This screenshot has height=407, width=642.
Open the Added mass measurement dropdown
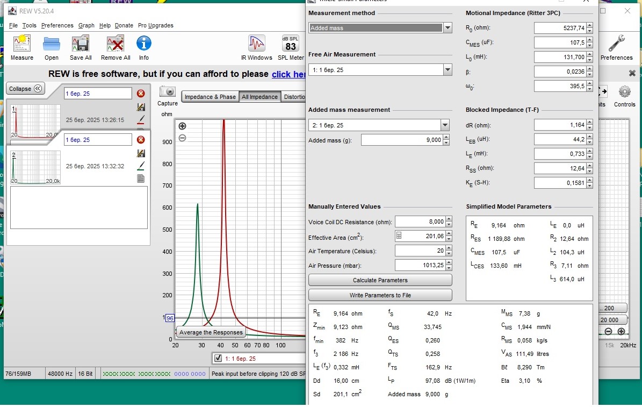445,125
